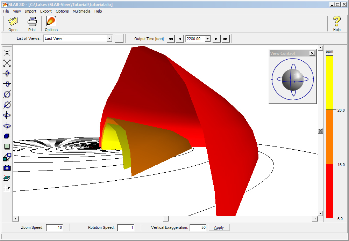Click the green square plane icon
This screenshot has width=349, height=241.
(x=7, y=146)
